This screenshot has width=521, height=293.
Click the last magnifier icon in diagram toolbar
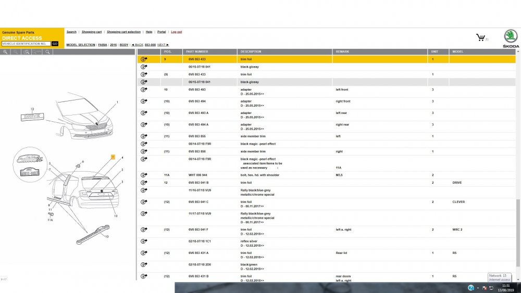(x=47, y=52)
